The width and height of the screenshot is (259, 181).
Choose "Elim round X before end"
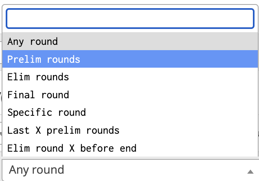coord(130,148)
